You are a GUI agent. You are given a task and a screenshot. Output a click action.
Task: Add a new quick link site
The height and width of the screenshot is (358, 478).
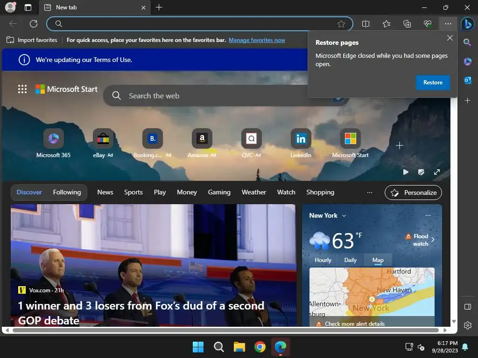coord(400,145)
